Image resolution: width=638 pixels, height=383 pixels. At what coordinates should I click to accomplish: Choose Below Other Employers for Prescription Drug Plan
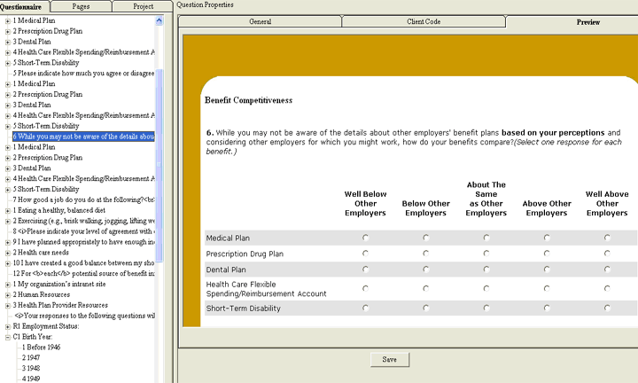[x=425, y=254]
